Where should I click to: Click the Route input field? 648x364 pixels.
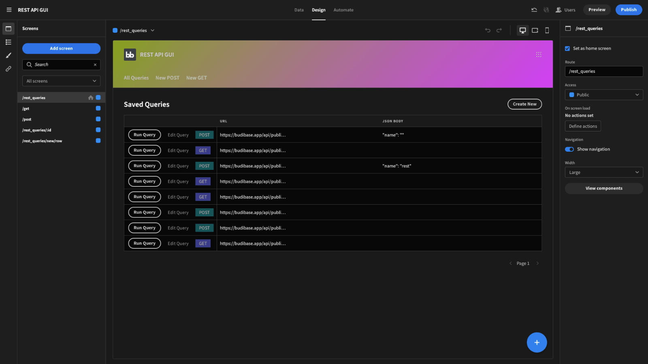pyautogui.click(x=604, y=72)
